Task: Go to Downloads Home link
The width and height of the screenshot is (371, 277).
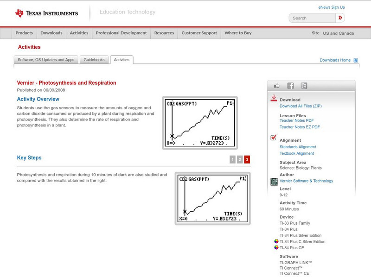Action: 335,60
